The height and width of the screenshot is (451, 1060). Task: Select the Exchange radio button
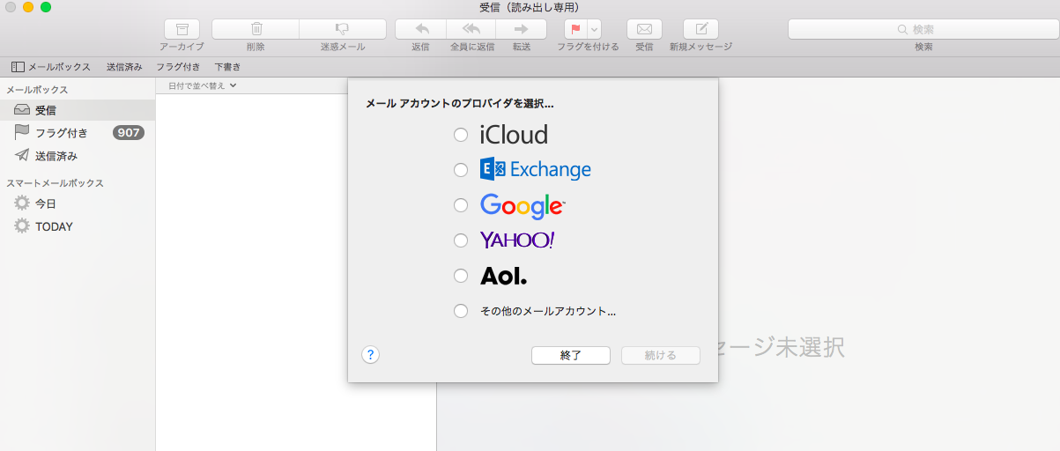pyautogui.click(x=461, y=170)
